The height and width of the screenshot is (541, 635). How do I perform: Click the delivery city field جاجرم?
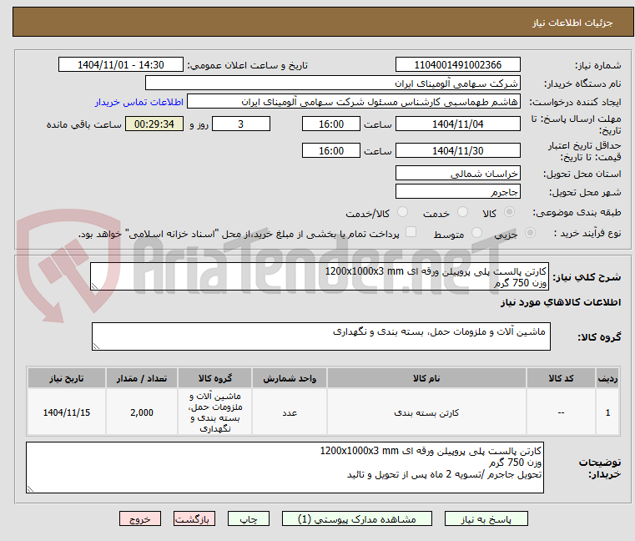pos(457,192)
